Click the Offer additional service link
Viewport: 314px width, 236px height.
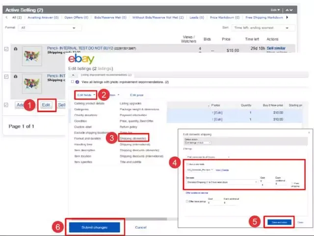(x=197, y=193)
